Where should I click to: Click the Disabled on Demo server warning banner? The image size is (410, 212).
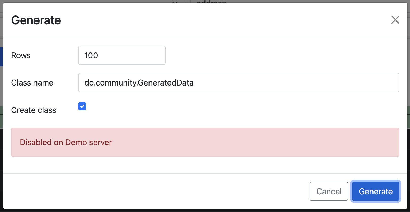click(x=205, y=142)
